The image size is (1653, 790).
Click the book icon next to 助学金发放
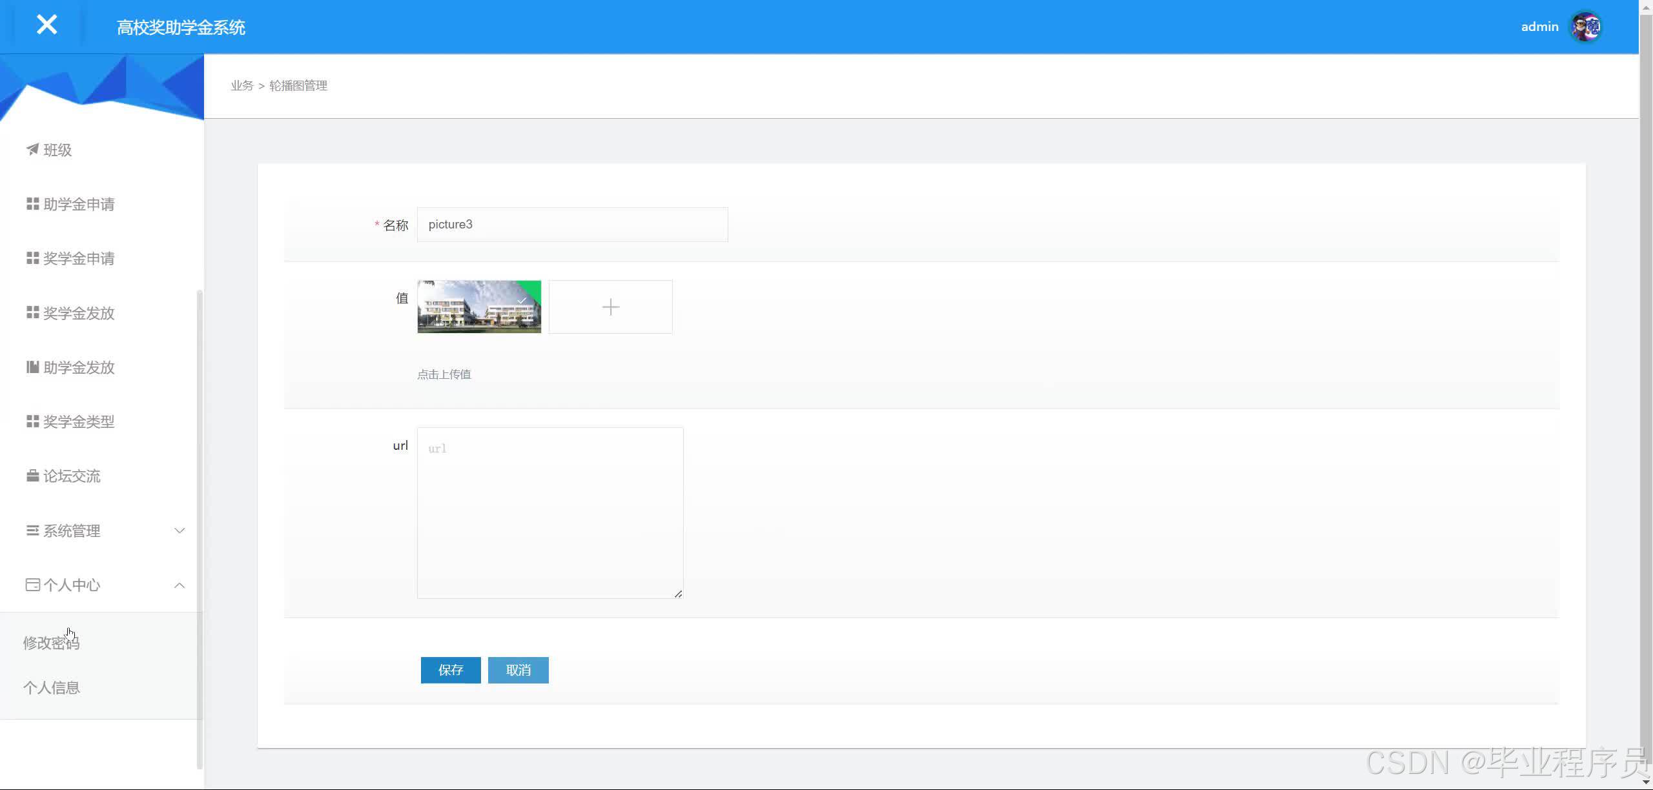[x=32, y=367]
